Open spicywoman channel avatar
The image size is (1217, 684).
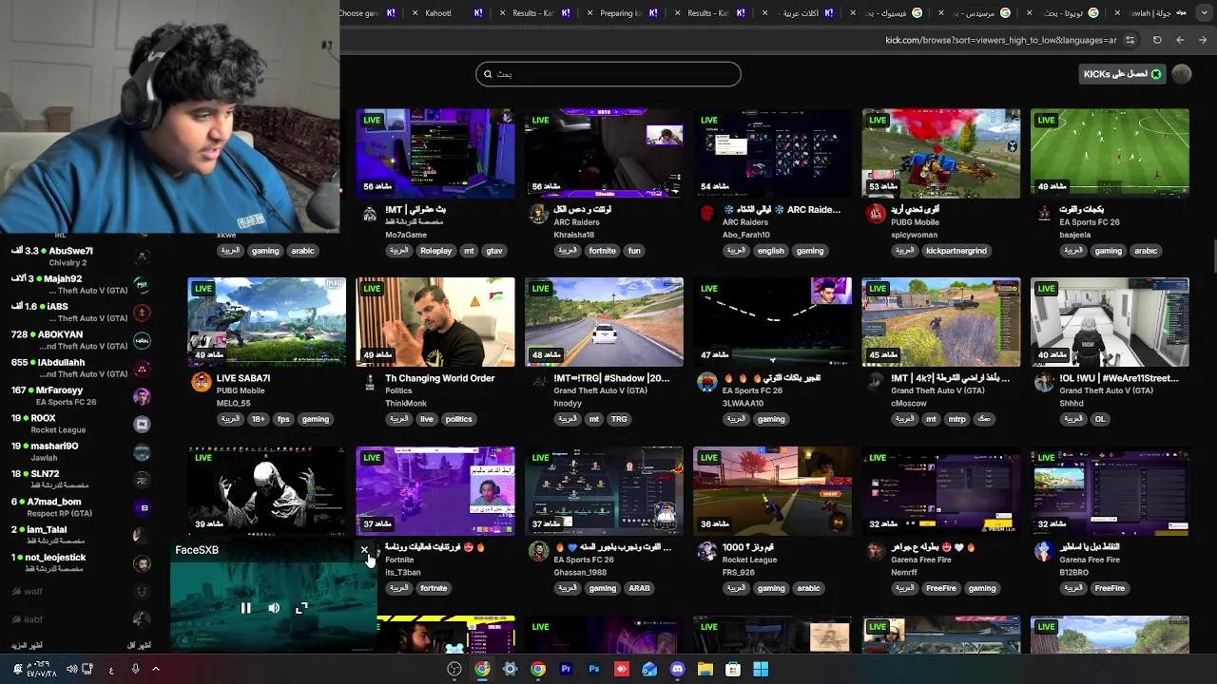coord(876,214)
